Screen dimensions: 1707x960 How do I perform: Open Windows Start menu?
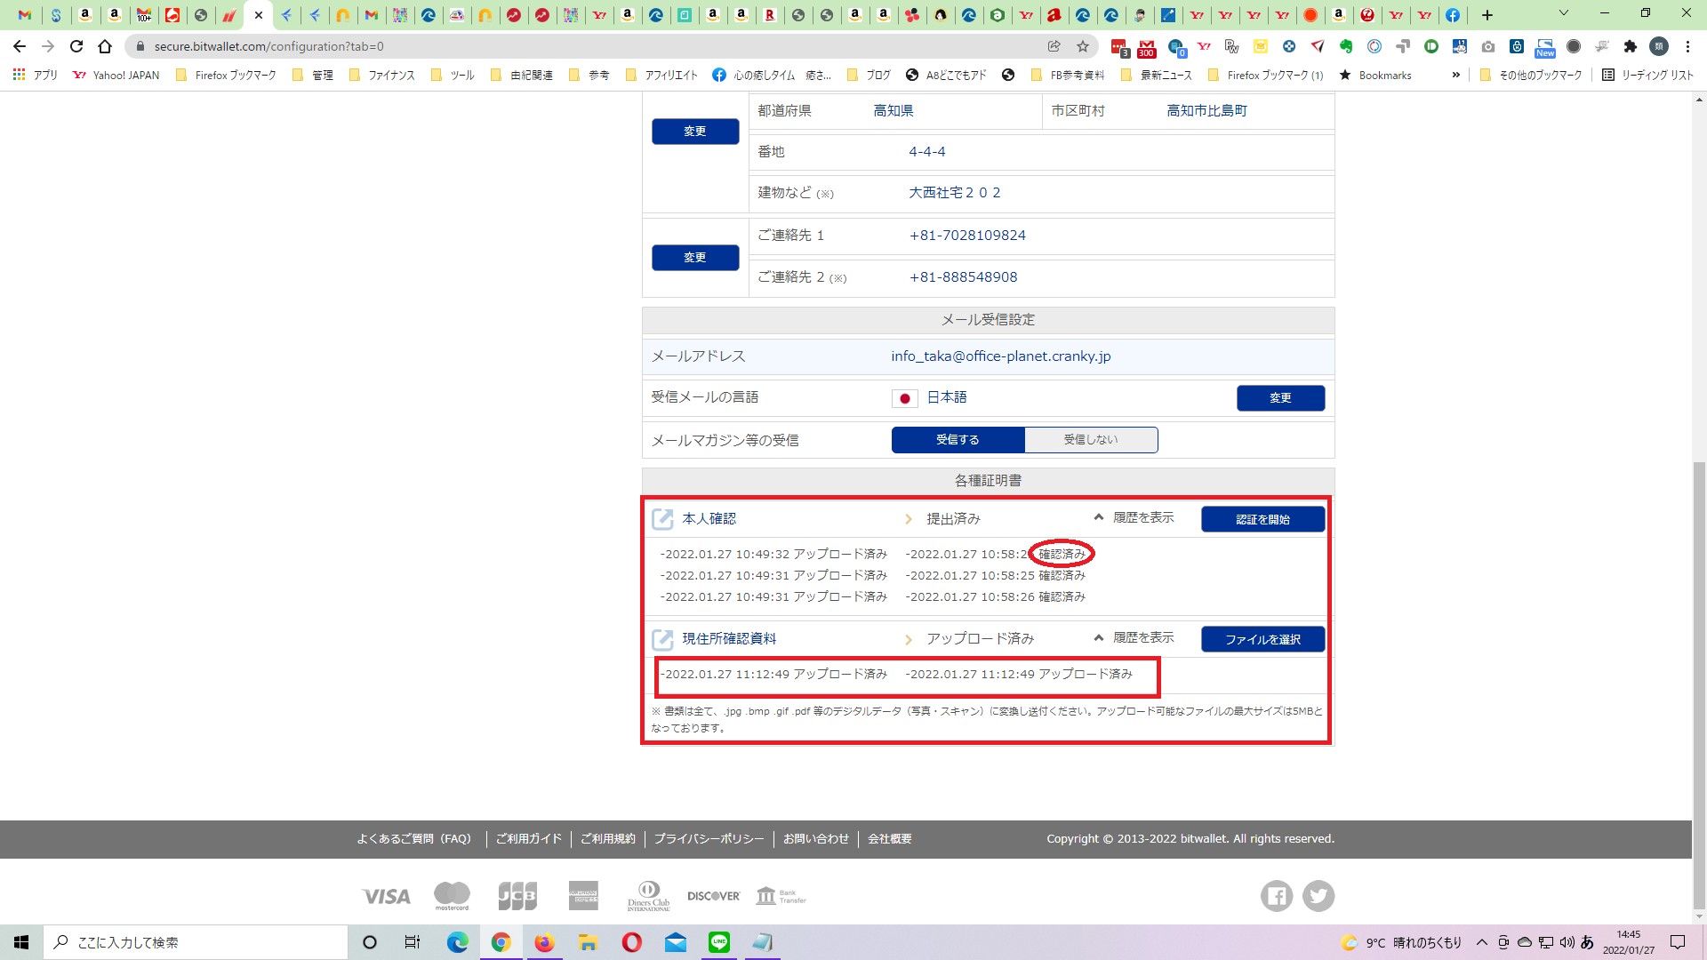(x=21, y=942)
